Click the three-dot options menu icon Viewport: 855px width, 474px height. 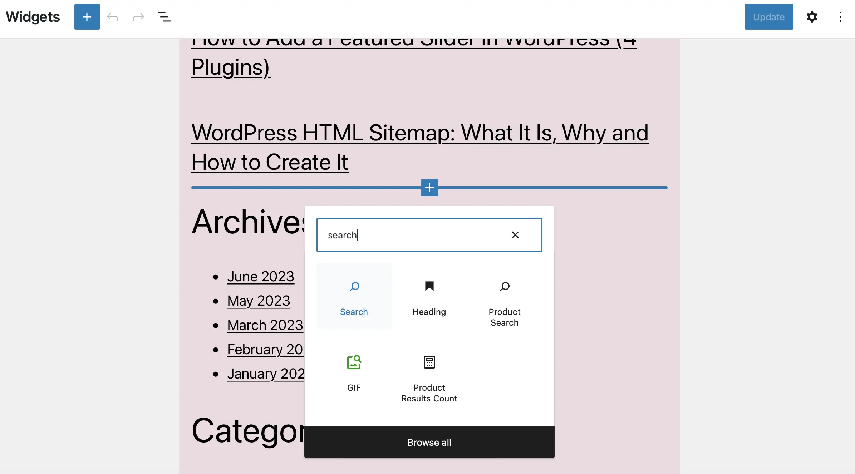tap(840, 16)
